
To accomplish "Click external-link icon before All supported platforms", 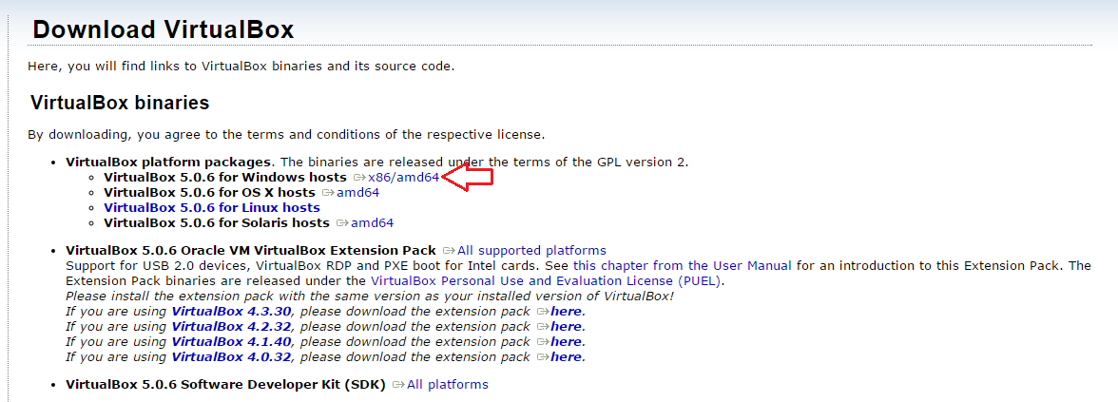I will coord(449,250).
